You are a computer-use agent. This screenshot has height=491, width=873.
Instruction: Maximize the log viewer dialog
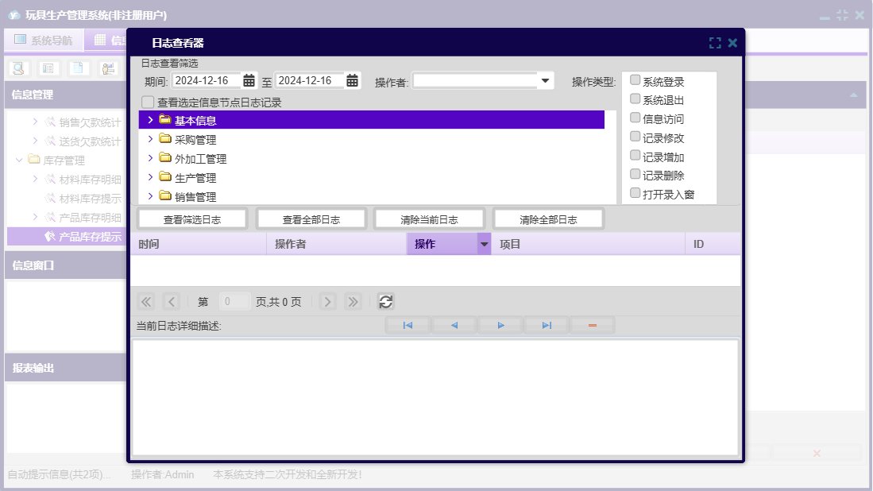click(715, 44)
